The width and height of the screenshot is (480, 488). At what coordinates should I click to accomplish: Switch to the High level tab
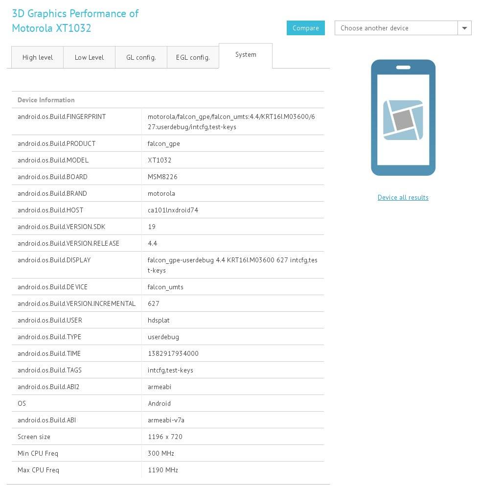click(x=37, y=57)
